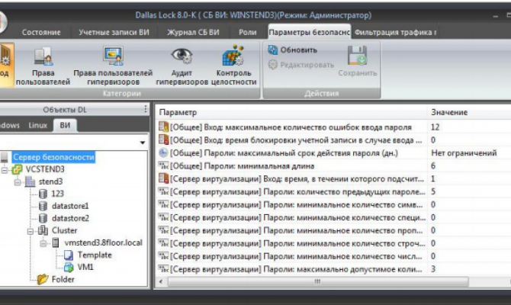Screen dimensions: 511x305
Task: Open the Журнал СБ ВИ tab
Action: click(x=193, y=32)
